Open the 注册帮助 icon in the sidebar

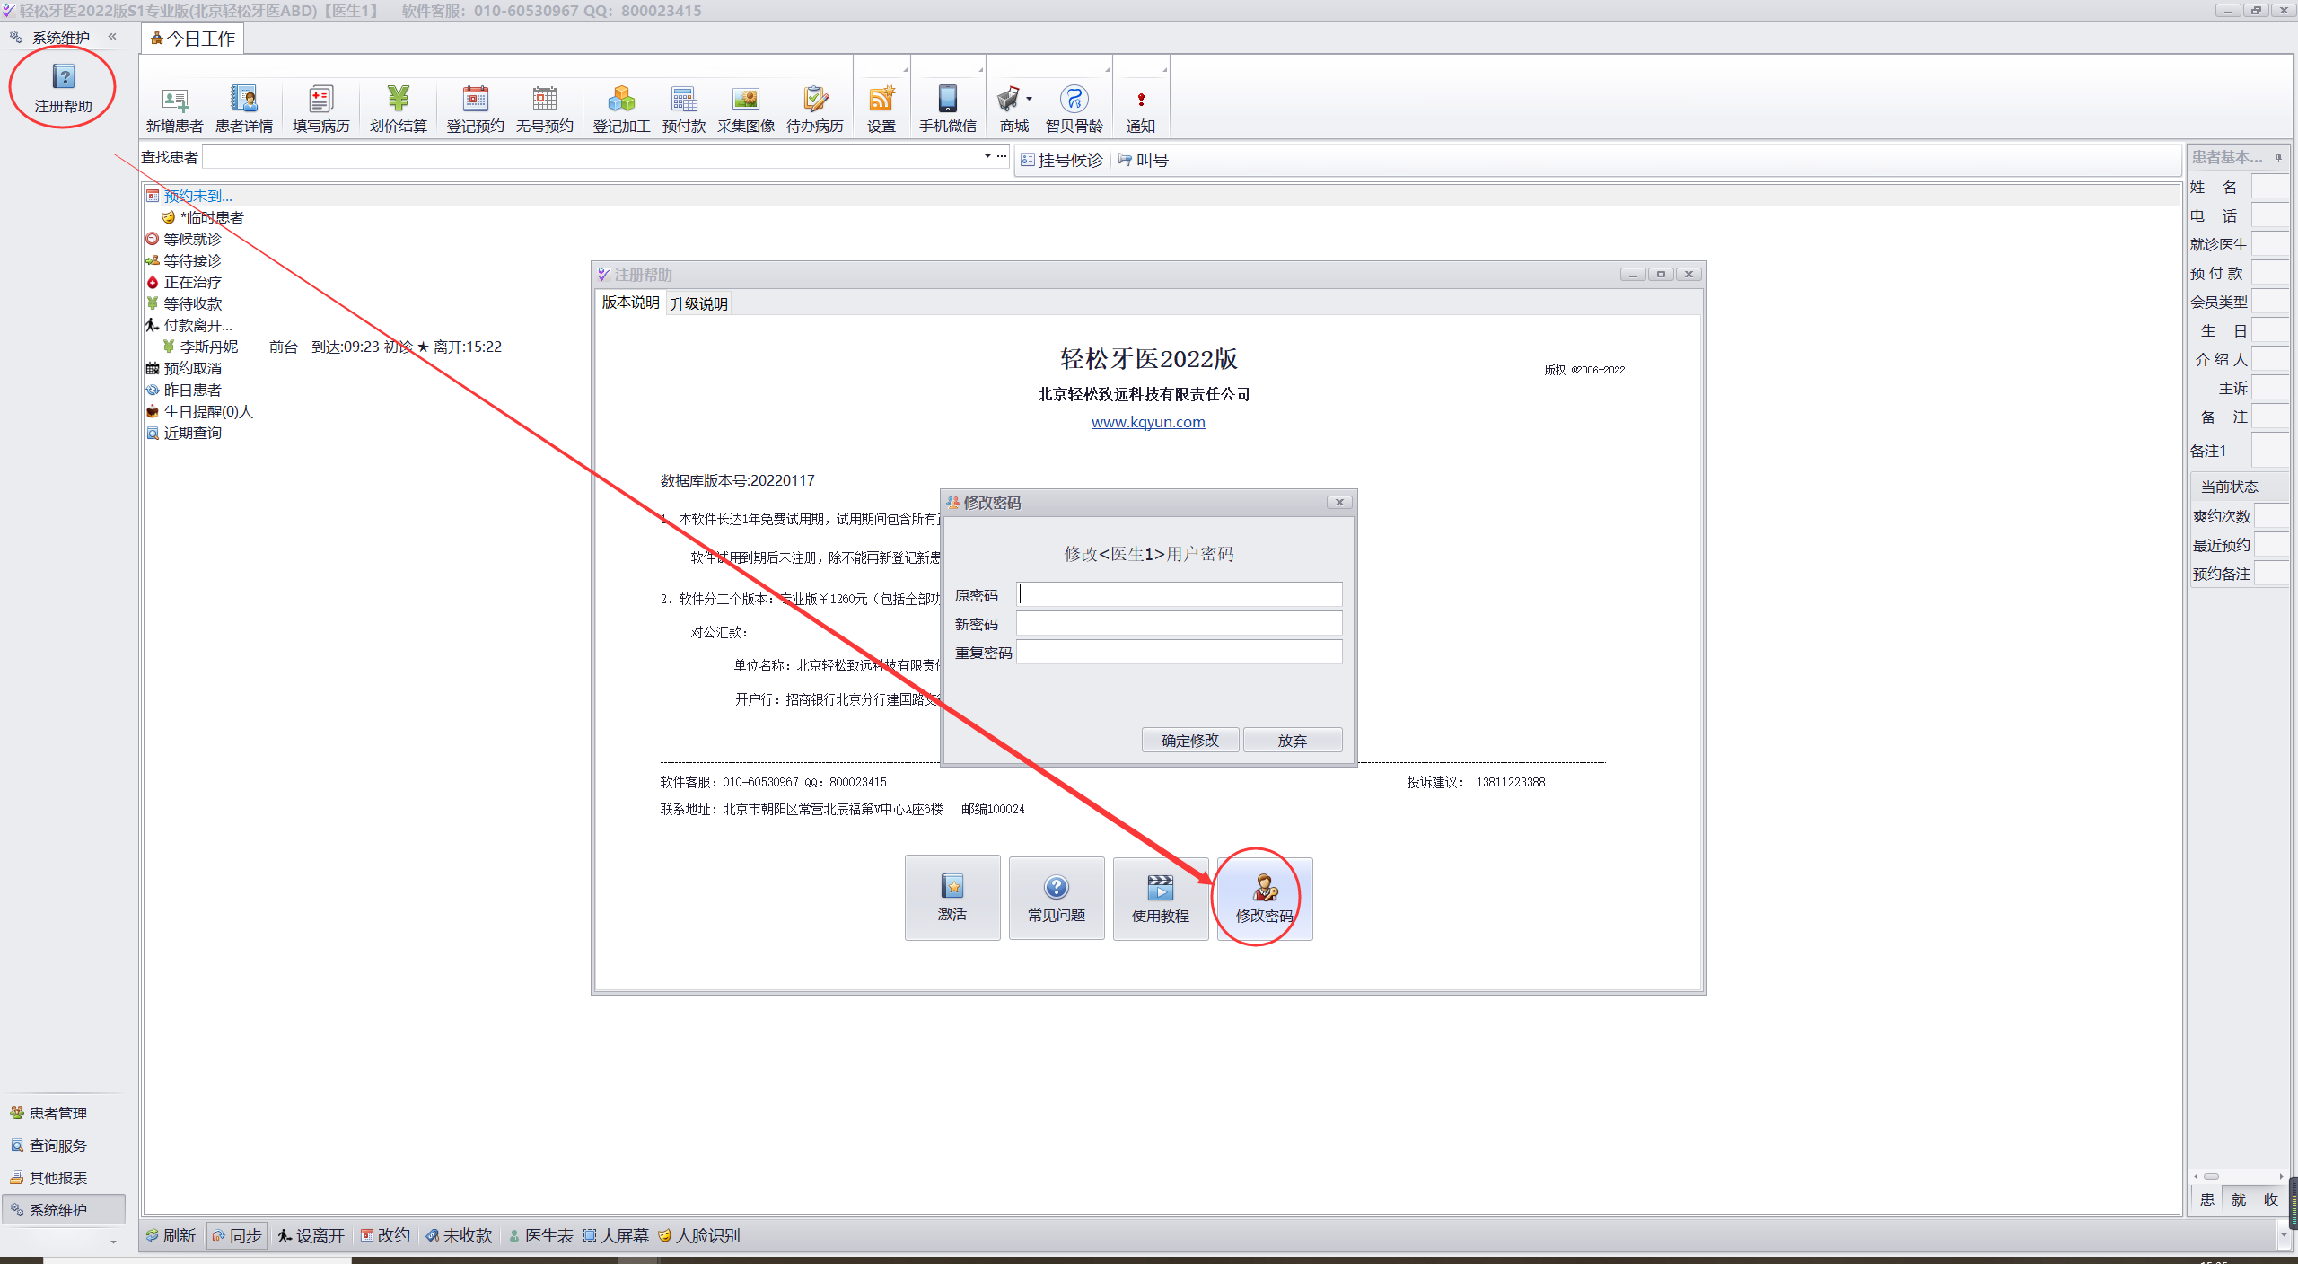click(x=63, y=88)
